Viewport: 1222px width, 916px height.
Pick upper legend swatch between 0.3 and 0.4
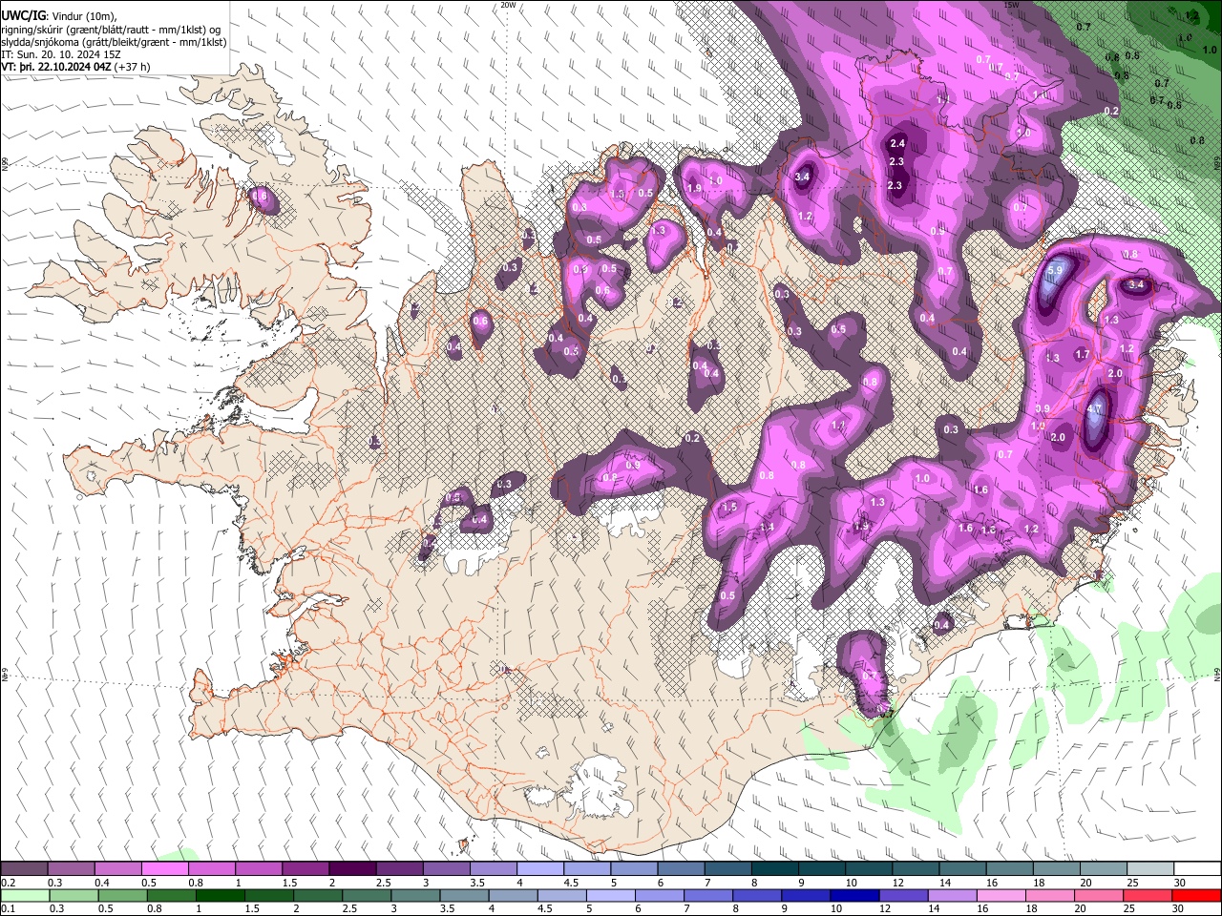tap(71, 869)
